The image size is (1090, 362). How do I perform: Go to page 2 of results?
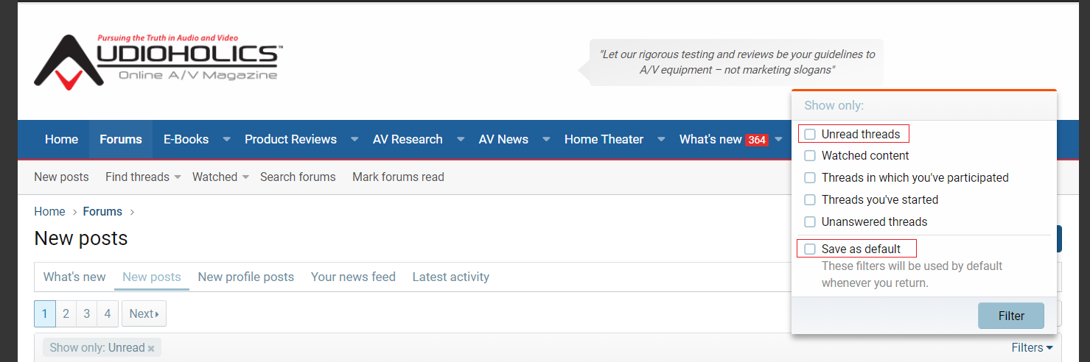[66, 314]
